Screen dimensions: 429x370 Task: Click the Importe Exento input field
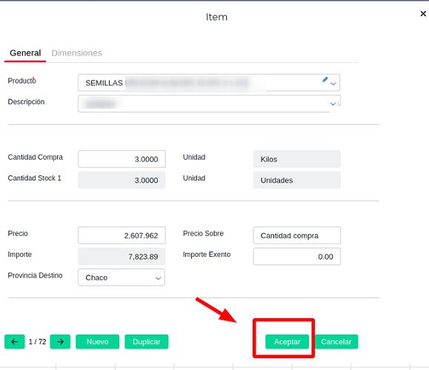(x=297, y=256)
